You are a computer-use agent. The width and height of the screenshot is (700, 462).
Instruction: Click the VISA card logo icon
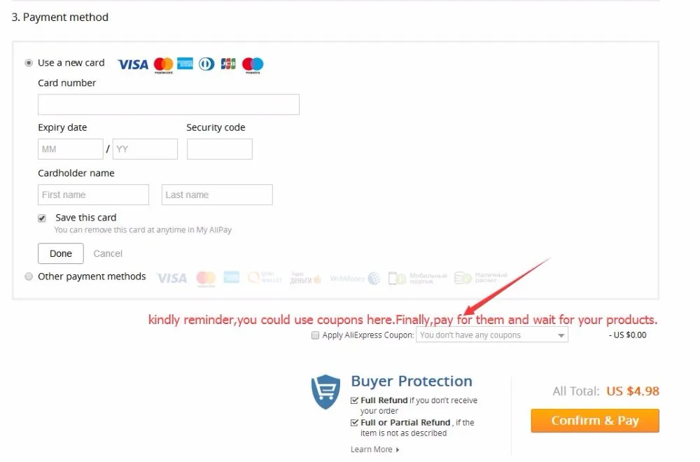click(x=132, y=64)
